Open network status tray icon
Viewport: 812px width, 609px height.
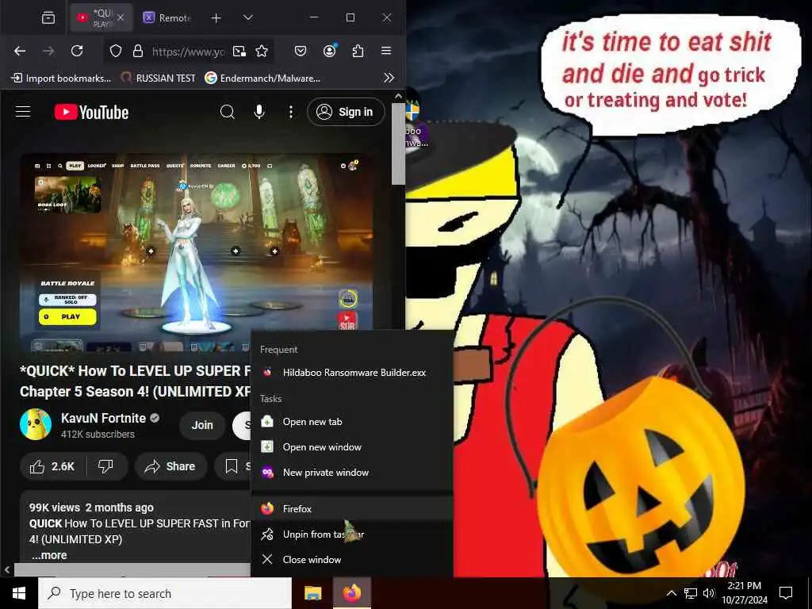tap(691, 593)
